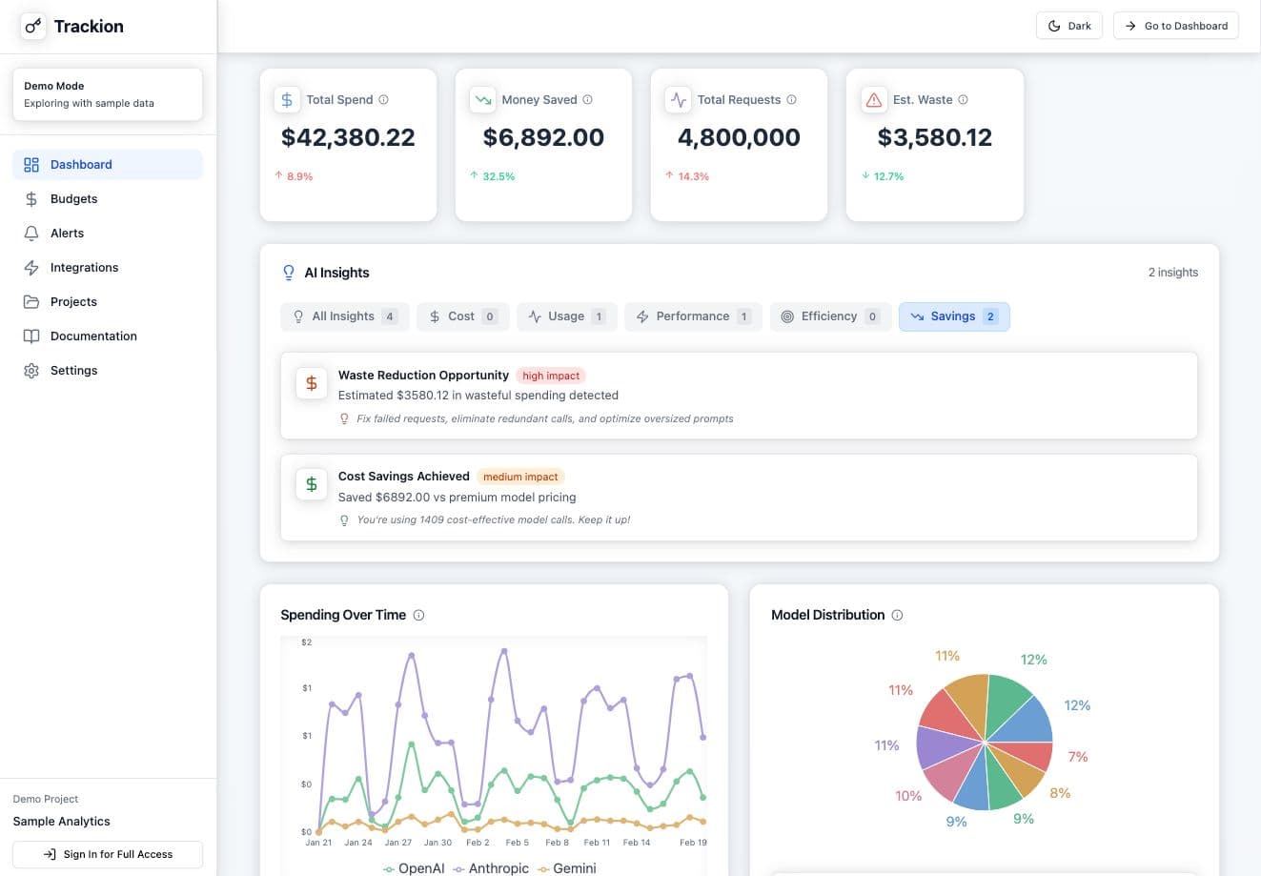Hide the Anthropic series in the legend
This screenshot has height=876, width=1261.
pyautogui.click(x=490, y=868)
